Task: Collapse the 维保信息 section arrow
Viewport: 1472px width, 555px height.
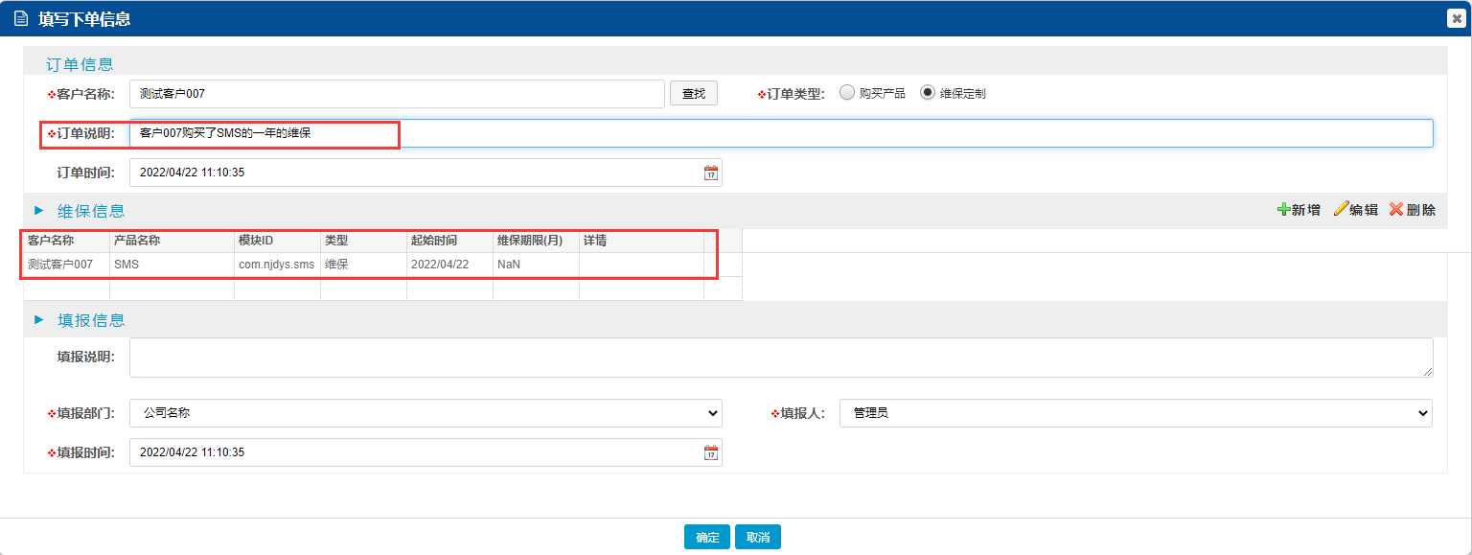Action: pyautogui.click(x=39, y=210)
